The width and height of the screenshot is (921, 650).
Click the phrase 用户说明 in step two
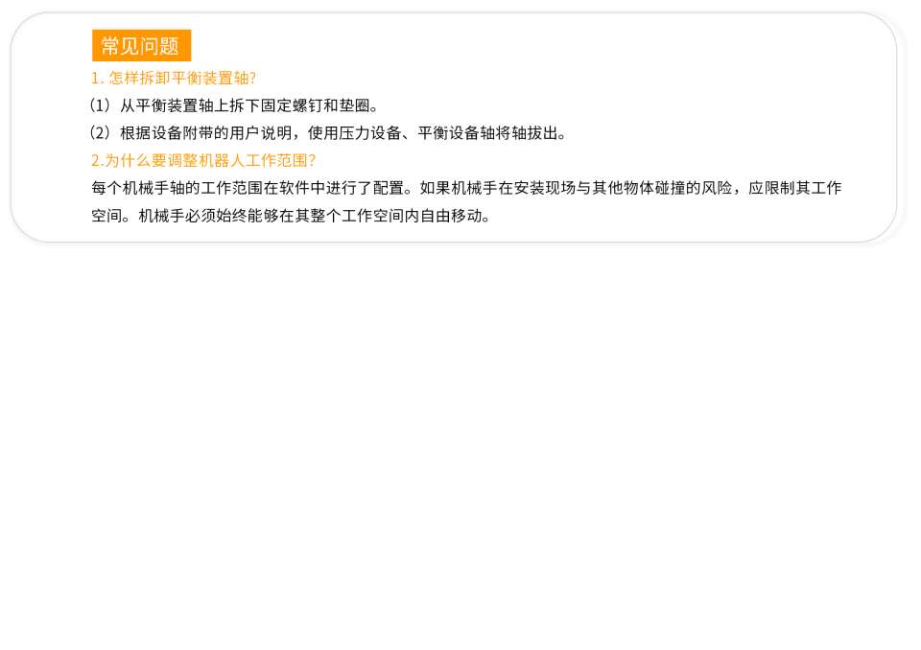tap(261, 133)
